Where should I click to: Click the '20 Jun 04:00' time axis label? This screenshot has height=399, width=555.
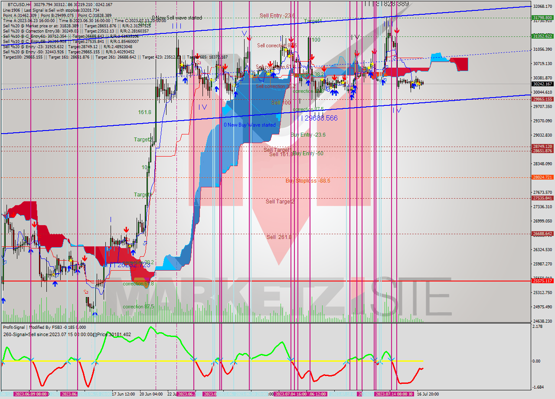point(151,394)
